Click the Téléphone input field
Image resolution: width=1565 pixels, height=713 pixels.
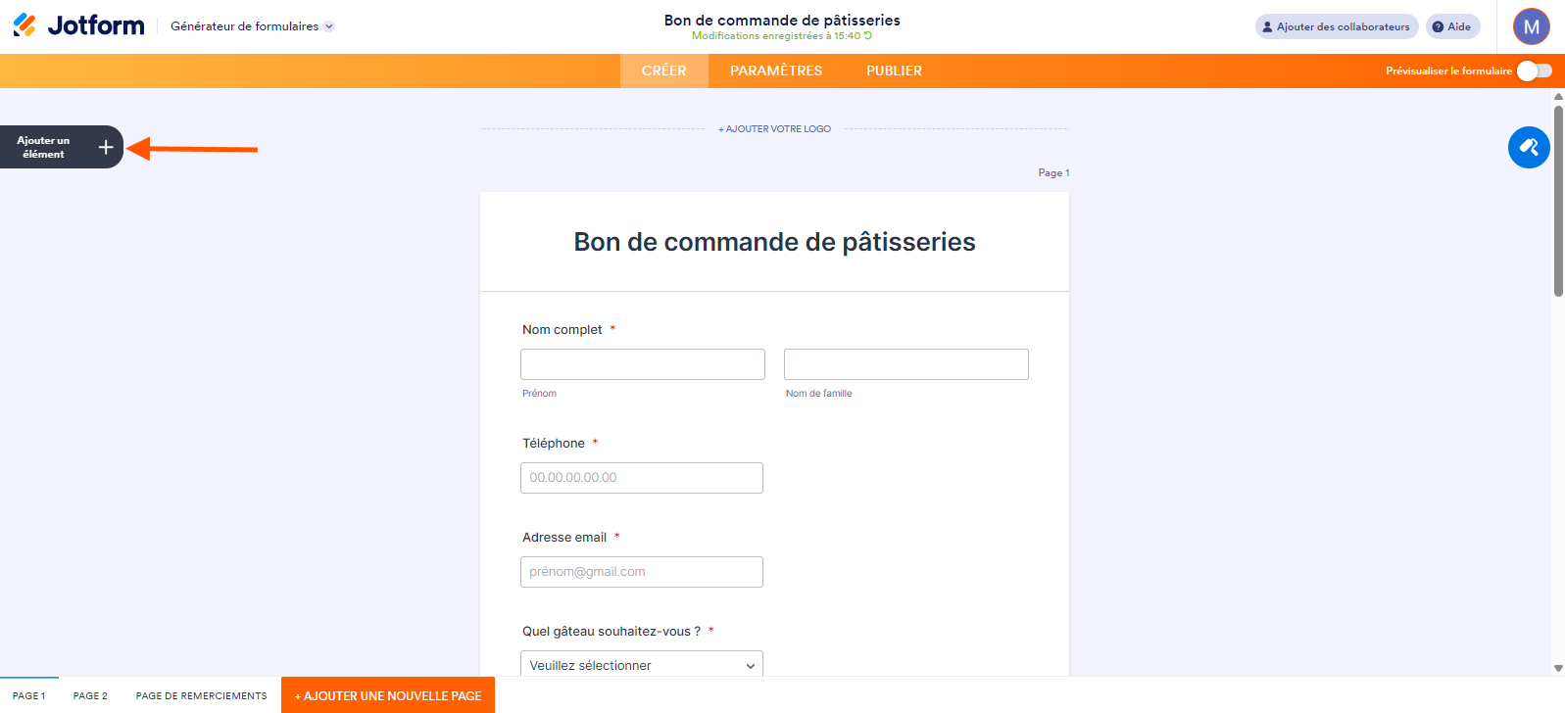tap(642, 478)
